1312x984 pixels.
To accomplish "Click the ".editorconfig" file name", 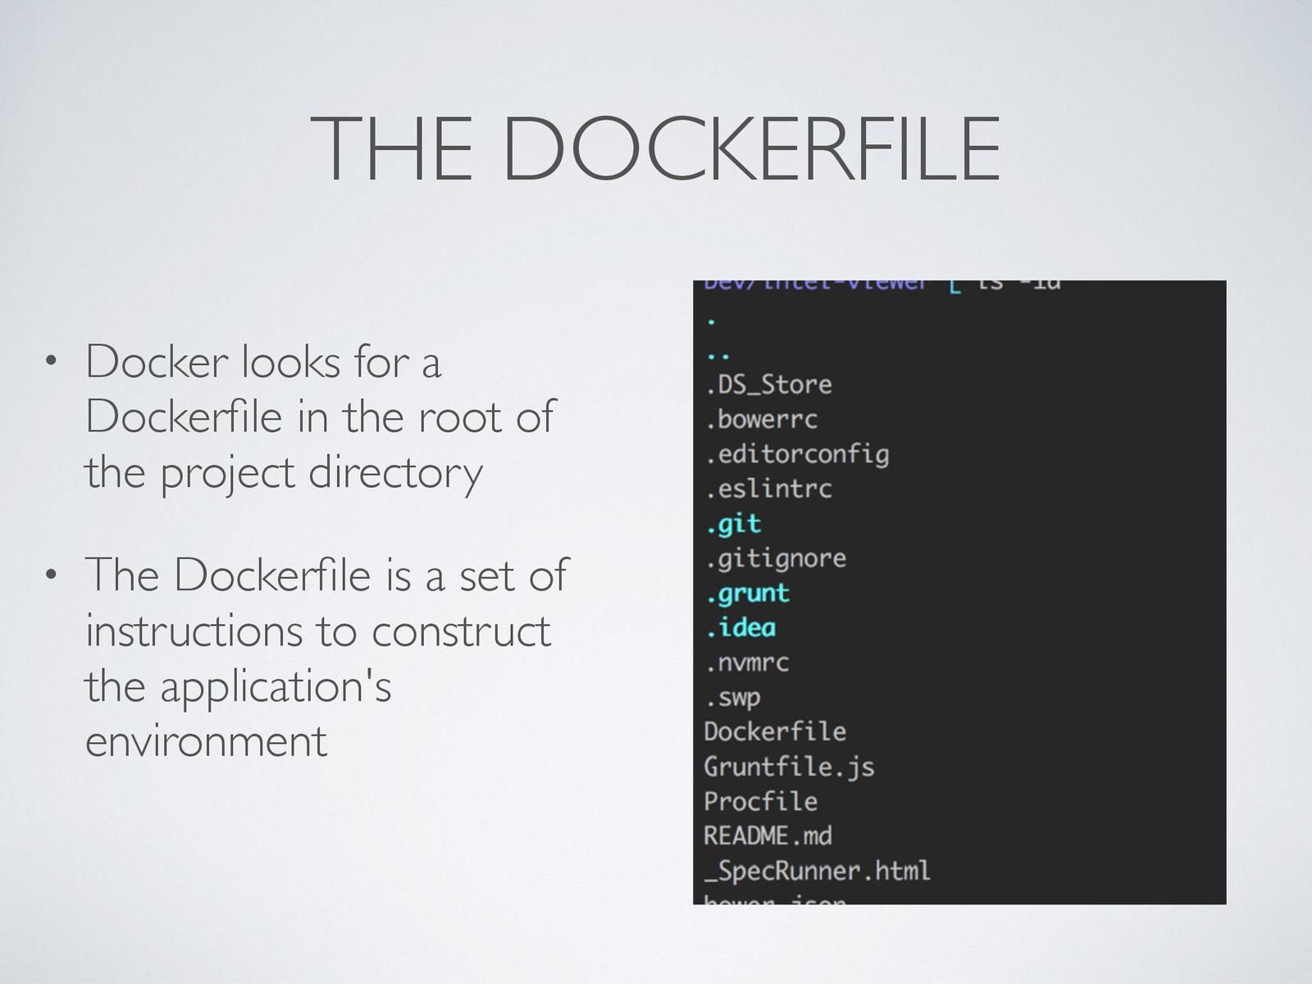I will [x=797, y=454].
